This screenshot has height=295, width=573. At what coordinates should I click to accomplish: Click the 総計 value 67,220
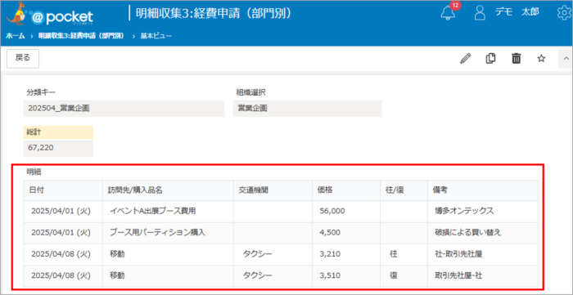[58, 149]
